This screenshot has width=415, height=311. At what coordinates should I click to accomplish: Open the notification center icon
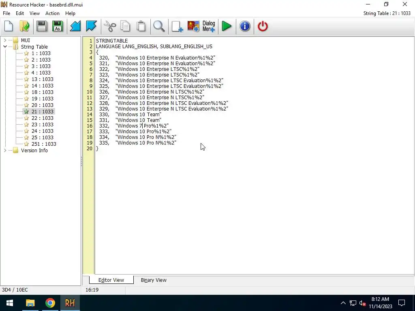[x=402, y=303]
